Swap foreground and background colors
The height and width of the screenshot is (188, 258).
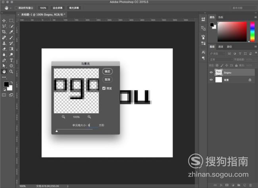(x=12, y=82)
